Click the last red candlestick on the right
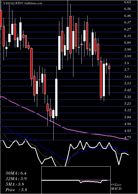 109,67
